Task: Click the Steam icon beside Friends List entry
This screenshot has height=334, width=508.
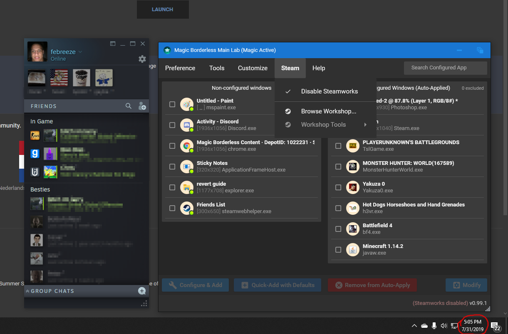Action: tap(187, 208)
